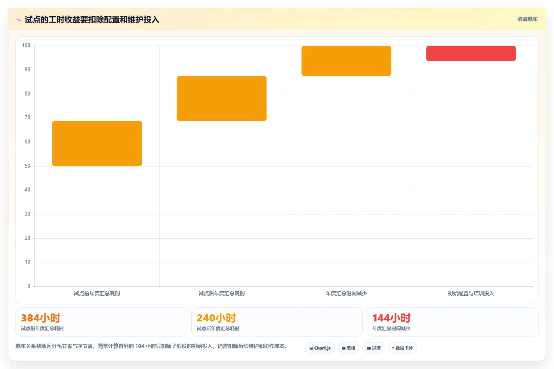The height and width of the screenshot is (369, 554).
Task: Click the 试点前年度汇总耗时 orange bar
Action: click(x=97, y=143)
